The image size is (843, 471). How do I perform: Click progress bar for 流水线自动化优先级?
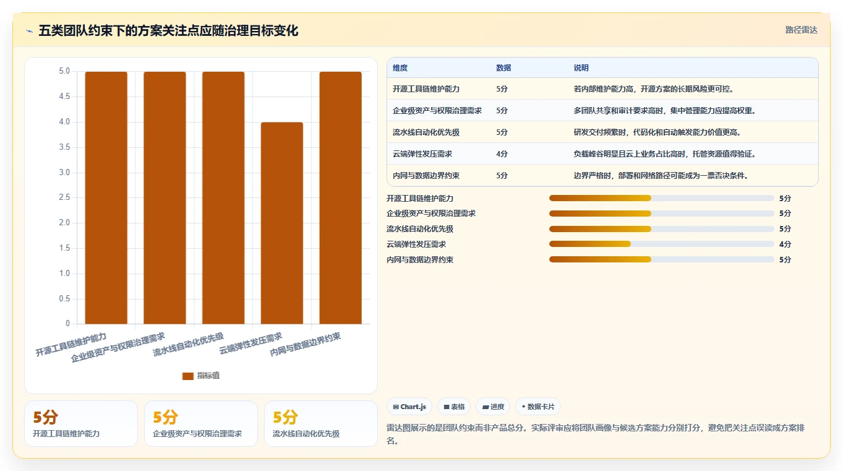(662, 229)
